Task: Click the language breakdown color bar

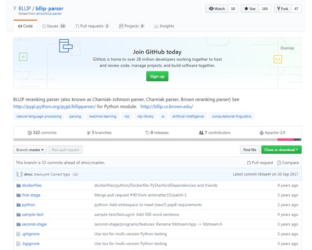Action: pos(157,140)
